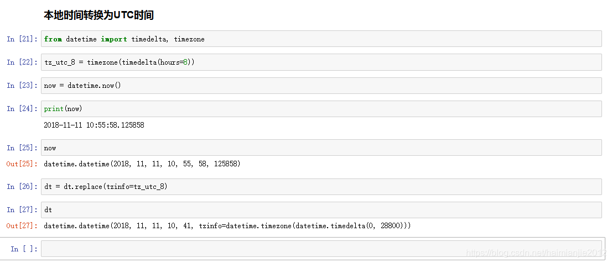Click the In [27] cell containing 'dt'
The image size is (612, 263).
321,210
